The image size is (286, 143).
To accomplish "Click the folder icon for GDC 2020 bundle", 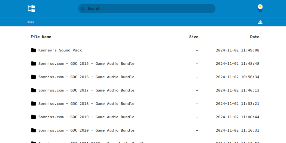I will point(33,130).
